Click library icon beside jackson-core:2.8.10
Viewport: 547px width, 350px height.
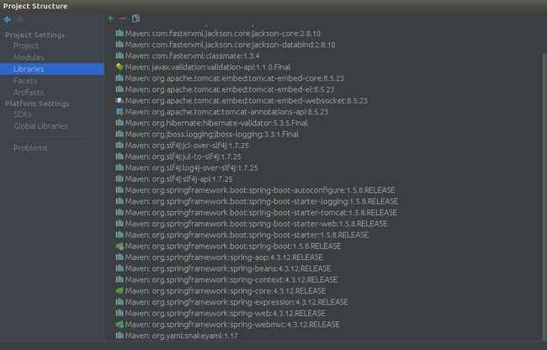click(119, 34)
